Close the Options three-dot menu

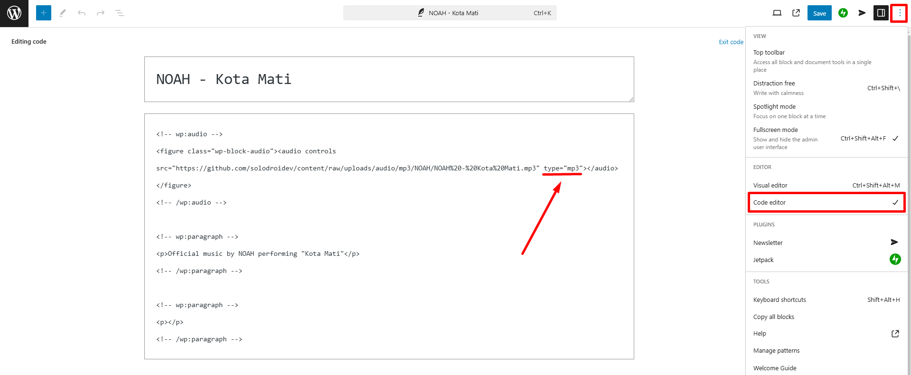click(x=900, y=13)
